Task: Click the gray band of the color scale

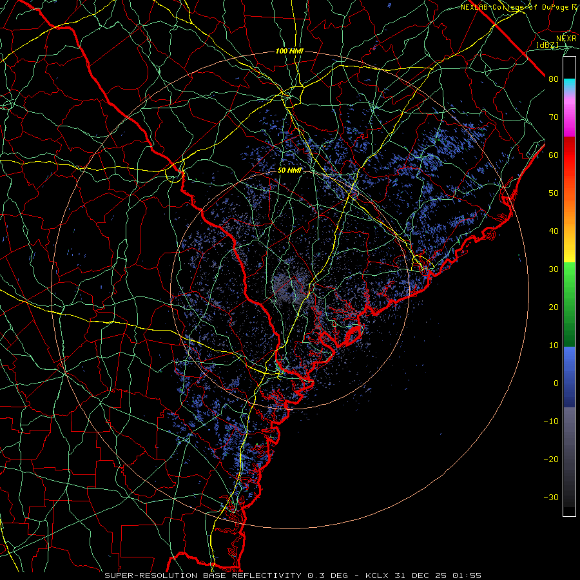Action: [569, 457]
